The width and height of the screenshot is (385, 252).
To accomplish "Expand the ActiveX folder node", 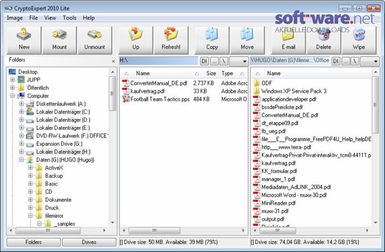I will [30, 167].
